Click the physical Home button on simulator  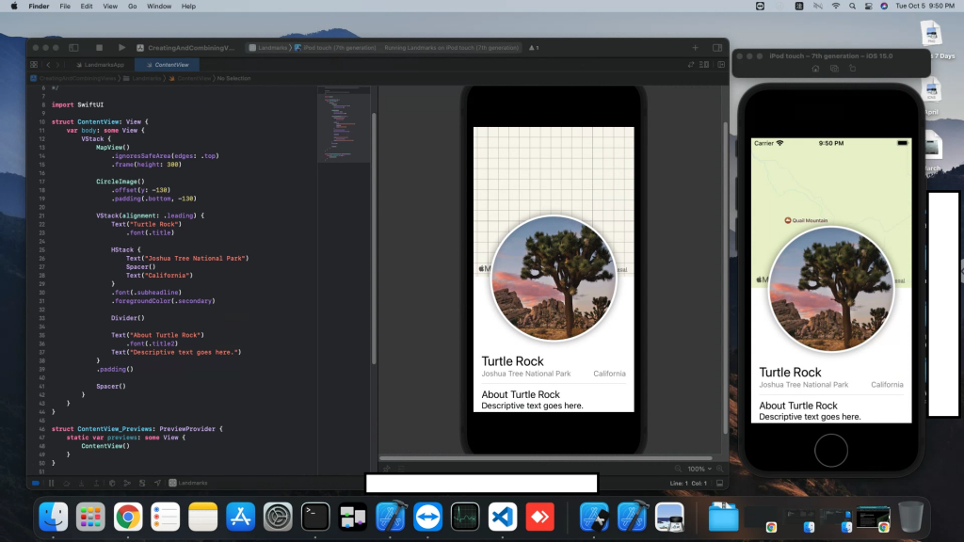(830, 450)
